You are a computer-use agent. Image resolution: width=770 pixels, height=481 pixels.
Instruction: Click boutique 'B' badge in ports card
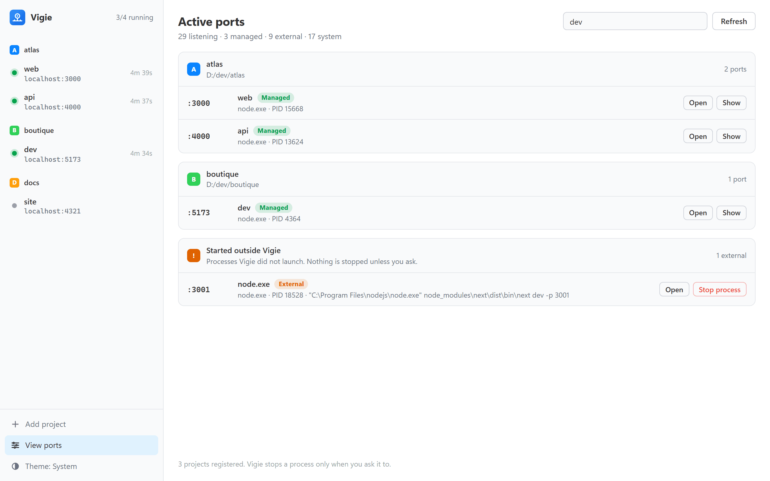click(193, 179)
